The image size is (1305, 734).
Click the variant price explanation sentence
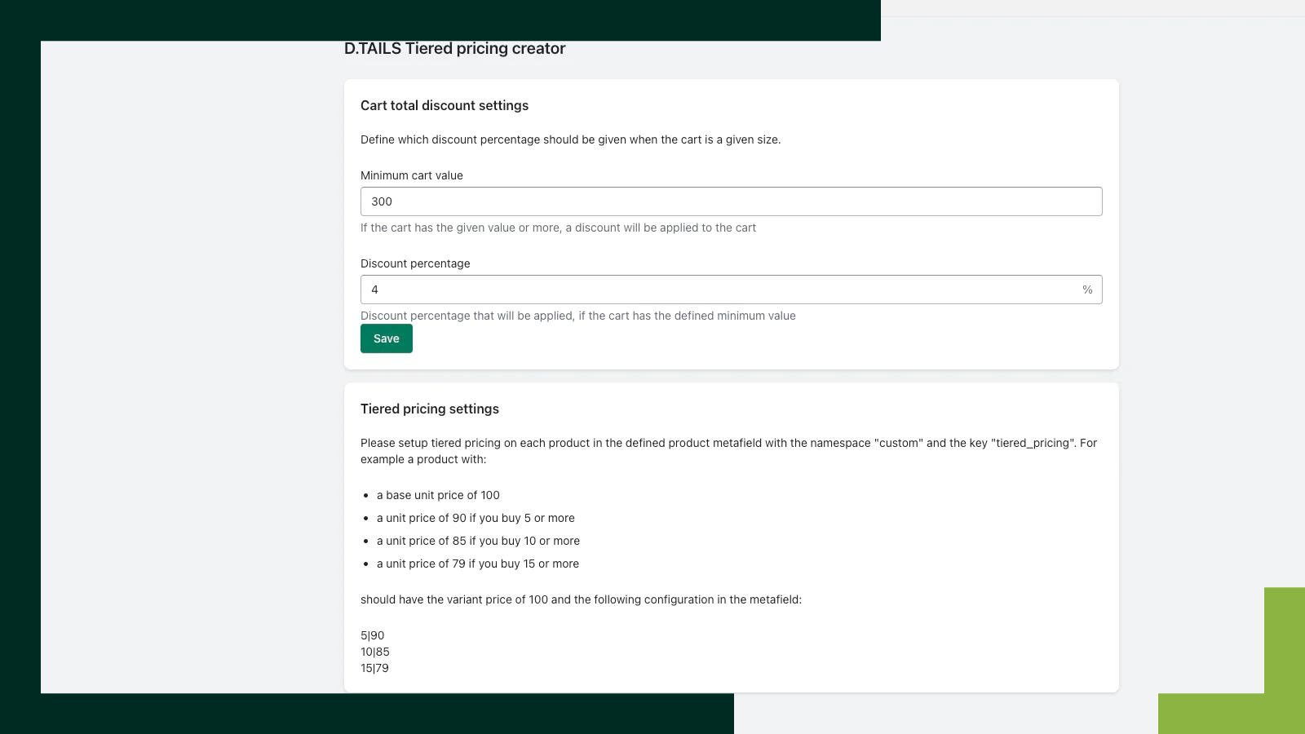581,599
